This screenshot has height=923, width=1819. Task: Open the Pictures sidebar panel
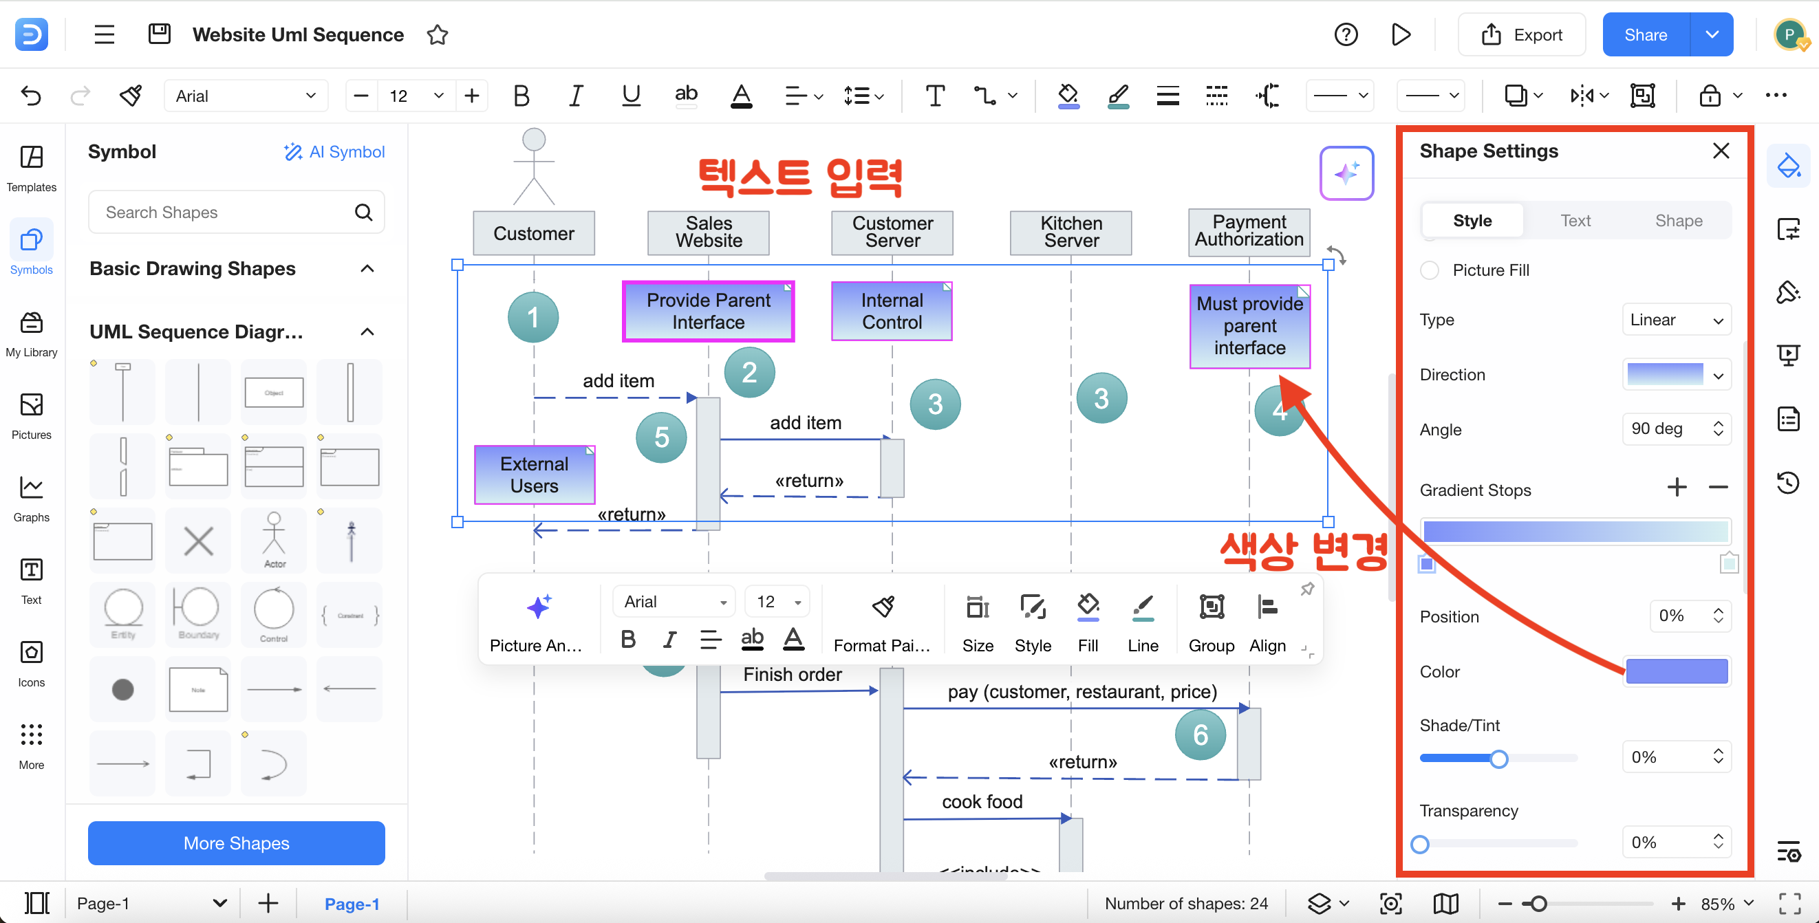point(31,416)
